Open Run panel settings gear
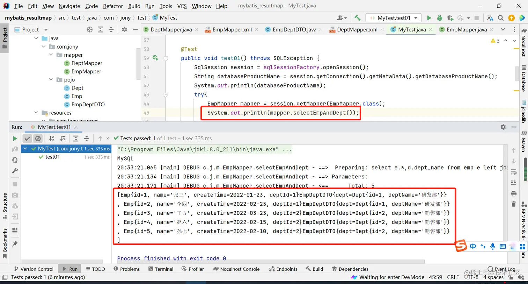Screen dimensions: 528x284 503,127
